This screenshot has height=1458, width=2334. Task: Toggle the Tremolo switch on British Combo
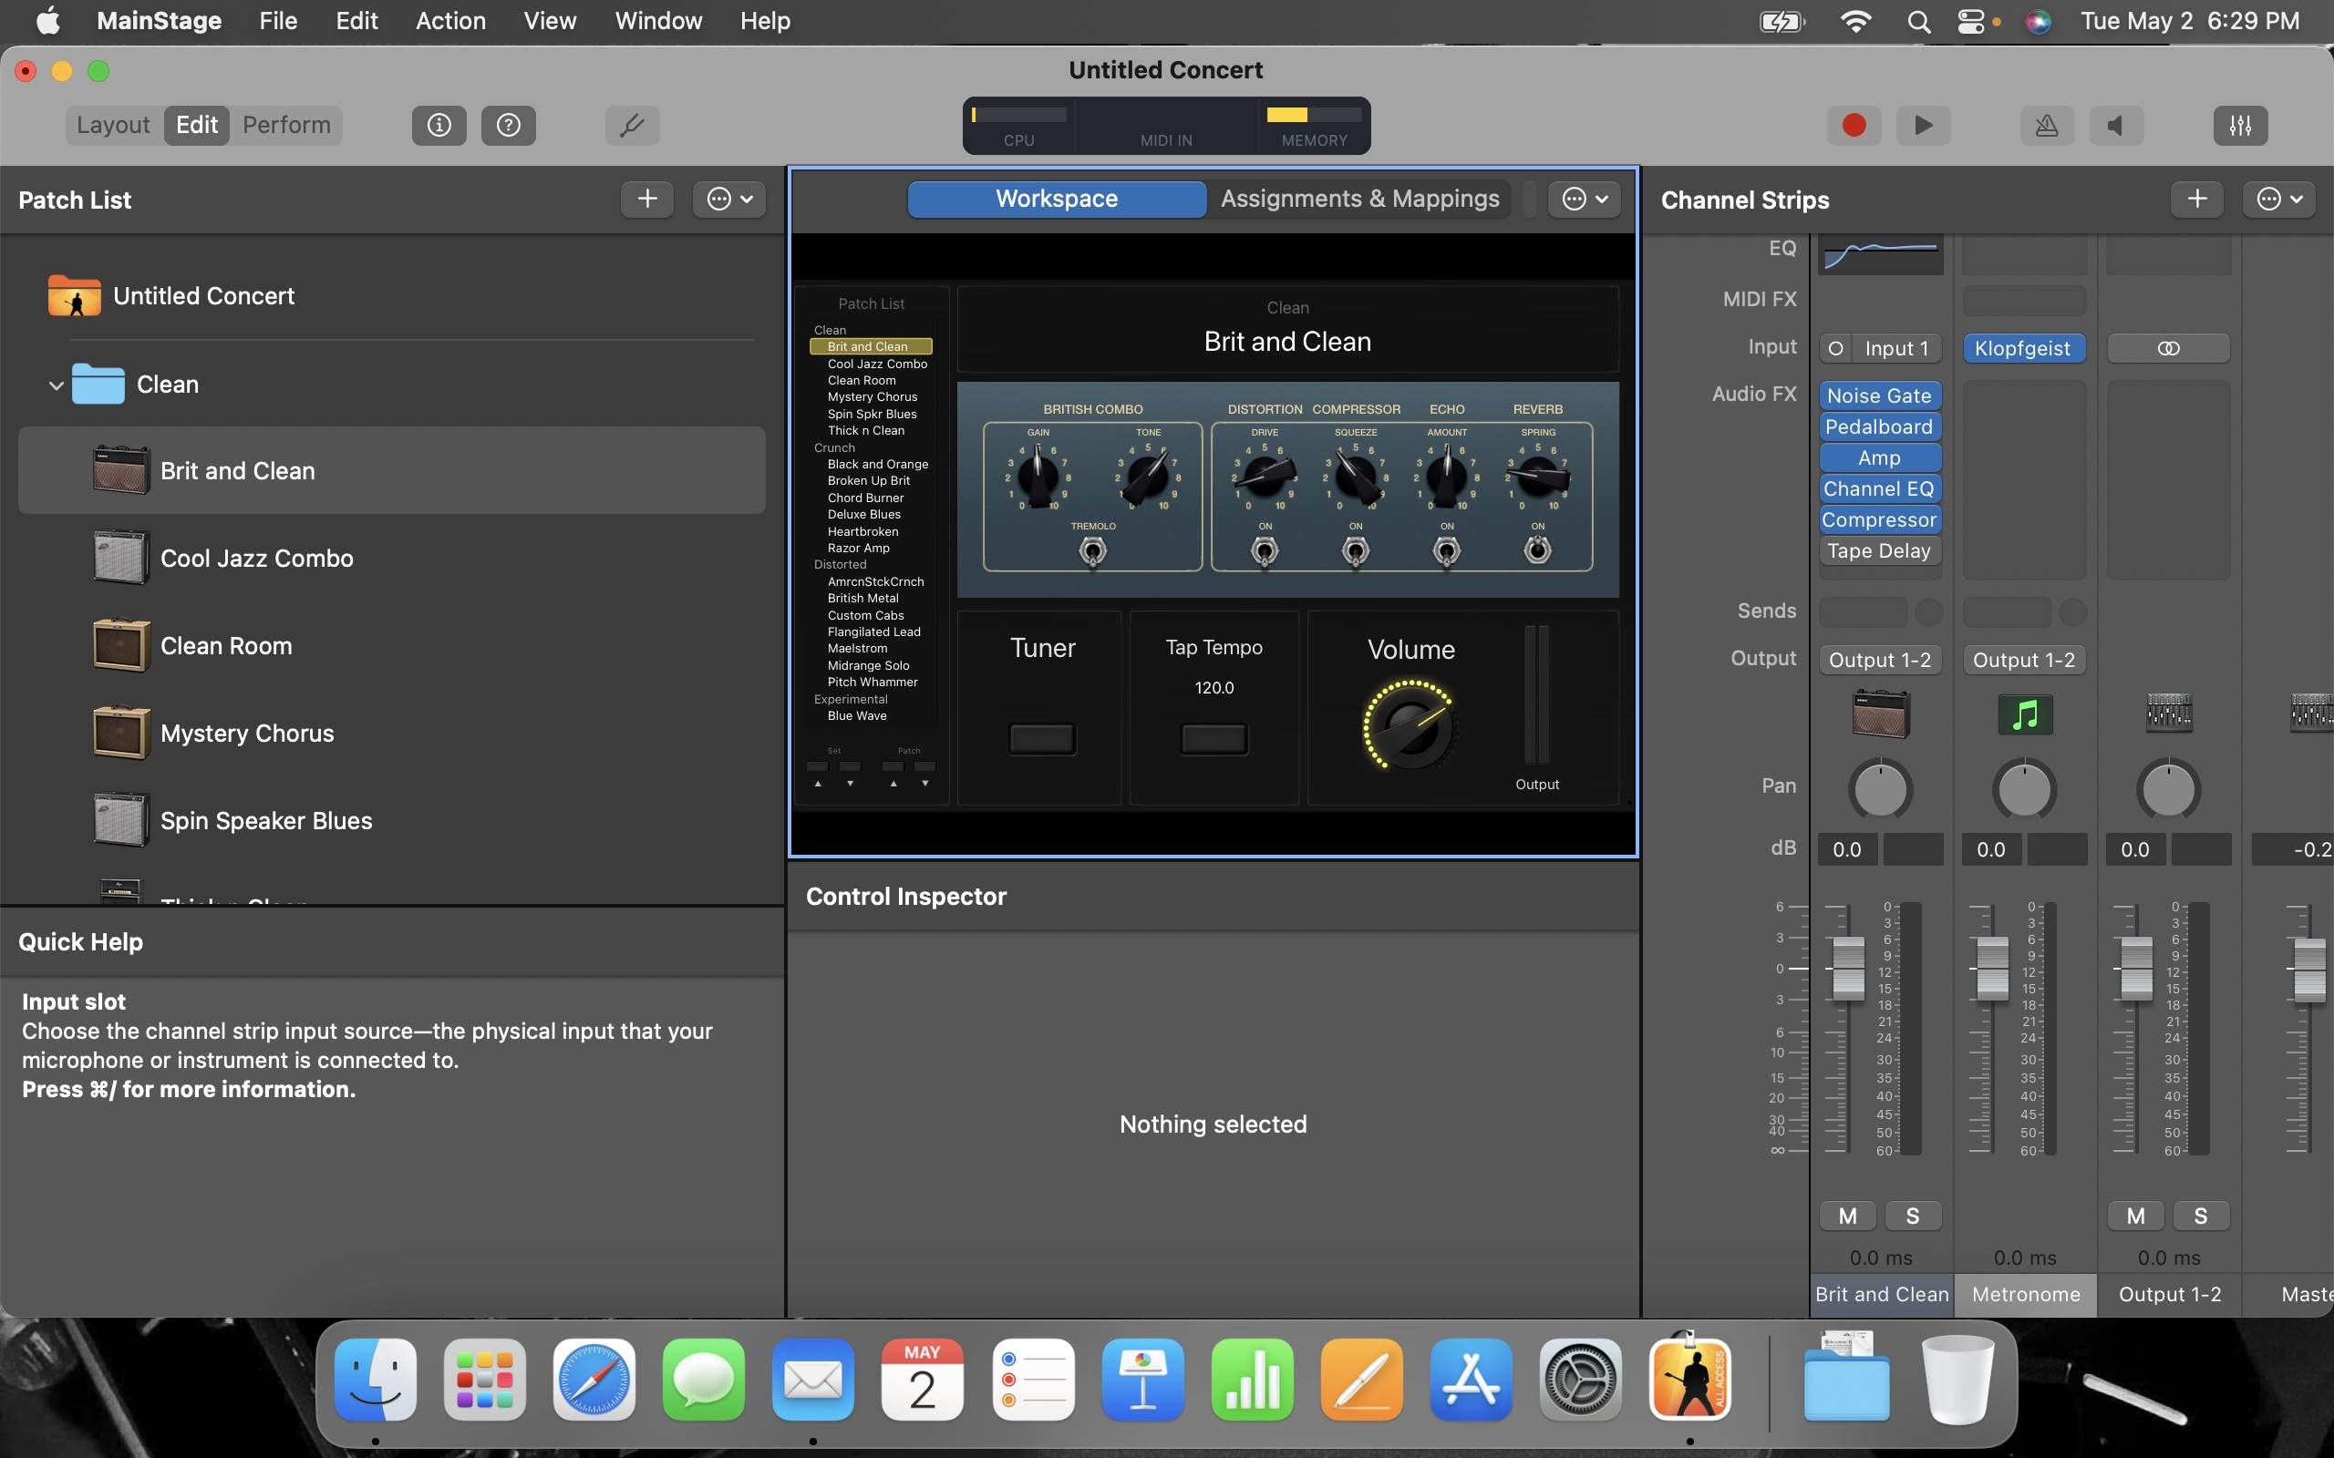(1093, 551)
